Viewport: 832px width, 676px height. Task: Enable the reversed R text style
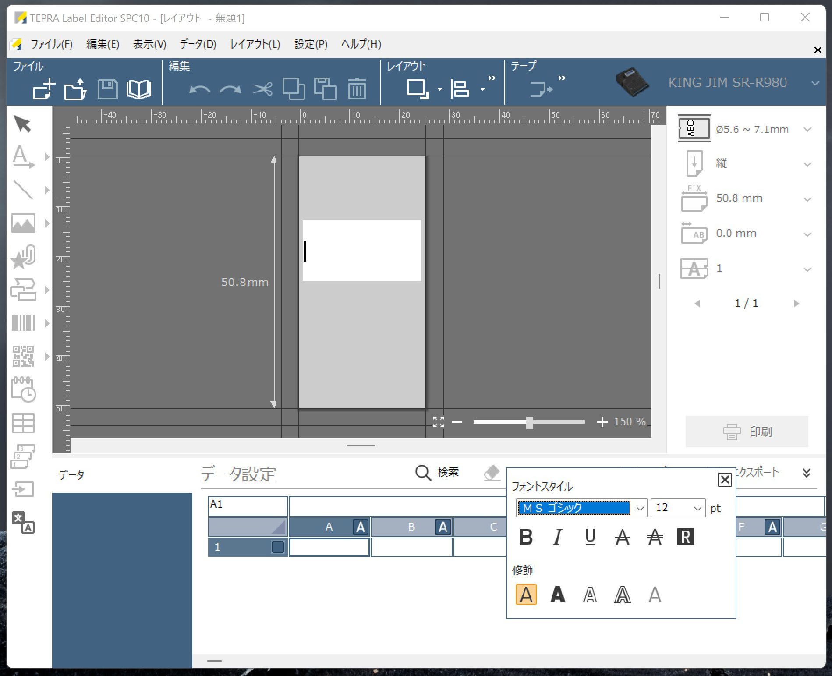686,537
